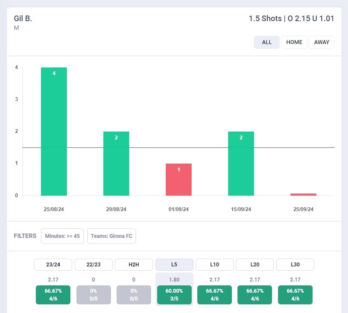
Task: Select the 22/23 season tab
Action: click(x=93, y=264)
